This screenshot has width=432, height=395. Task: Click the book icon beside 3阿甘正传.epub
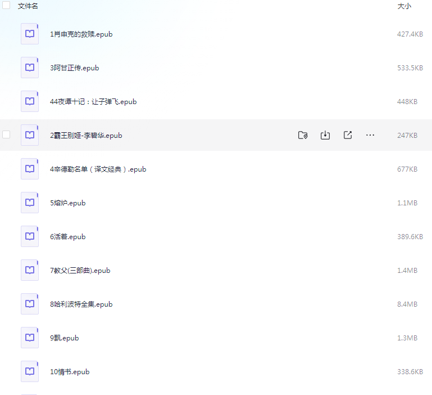pos(30,68)
